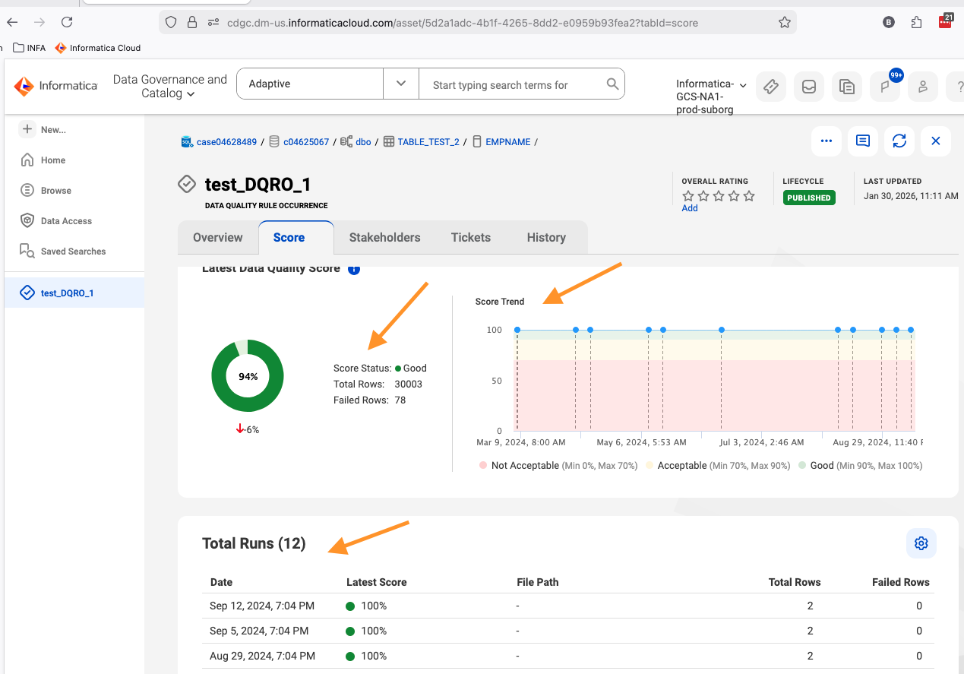The height and width of the screenshot is (674, 964).
Task: Click the 94% donut chart
Action: [248, 376]
